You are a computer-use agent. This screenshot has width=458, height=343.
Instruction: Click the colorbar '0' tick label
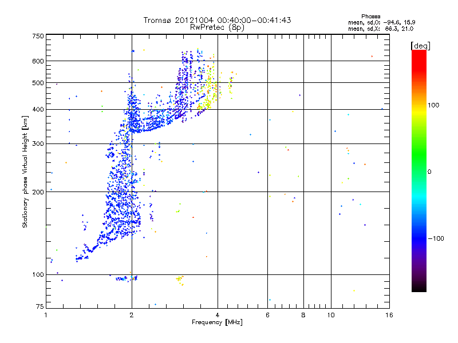point(429,172)
